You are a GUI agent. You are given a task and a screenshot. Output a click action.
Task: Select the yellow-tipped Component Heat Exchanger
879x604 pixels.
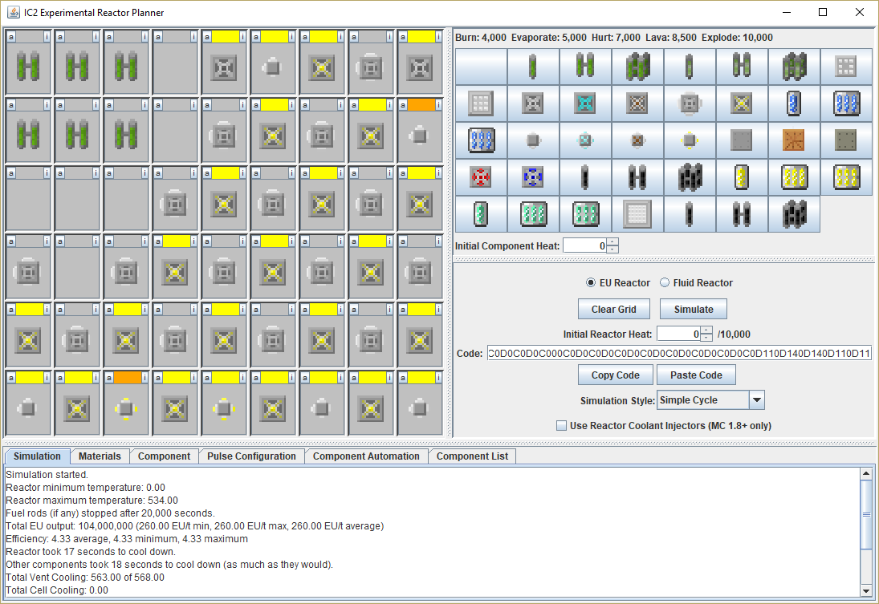coord(690,140)
